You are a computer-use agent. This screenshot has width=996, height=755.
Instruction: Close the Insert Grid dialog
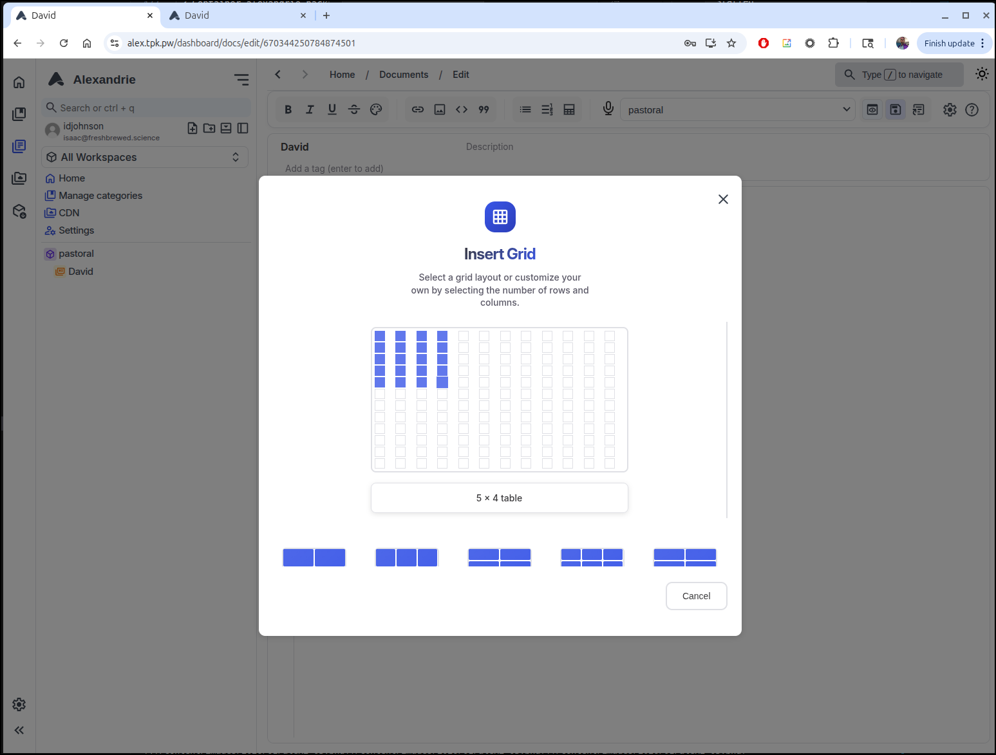tap(723, 200)
